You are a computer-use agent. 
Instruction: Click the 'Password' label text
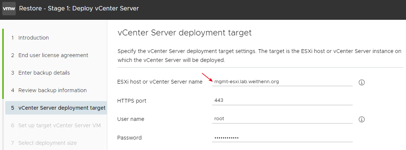click(129, 138)
